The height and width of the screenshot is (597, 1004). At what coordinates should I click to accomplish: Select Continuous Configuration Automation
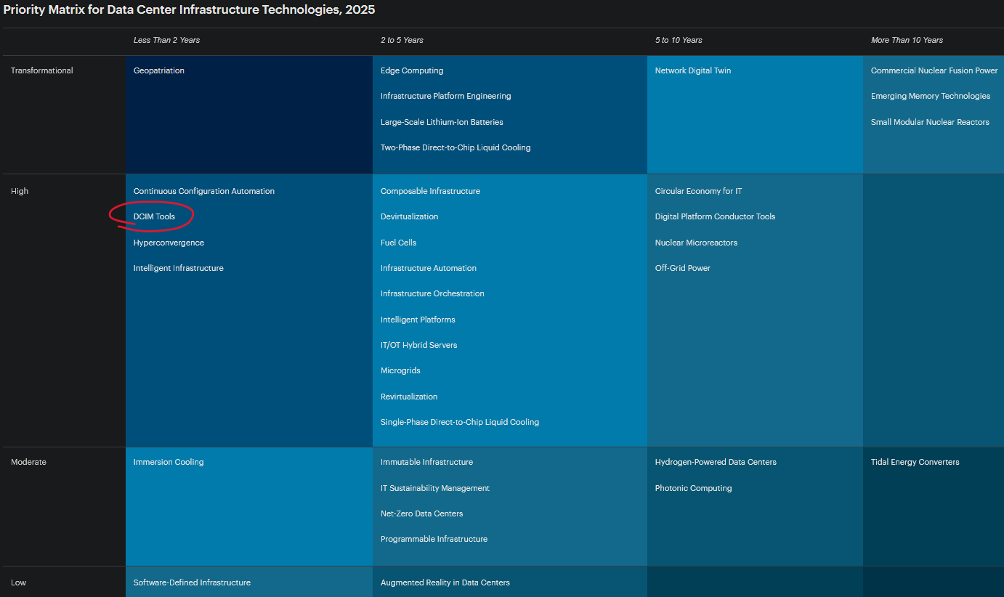(x=203, y=191)
